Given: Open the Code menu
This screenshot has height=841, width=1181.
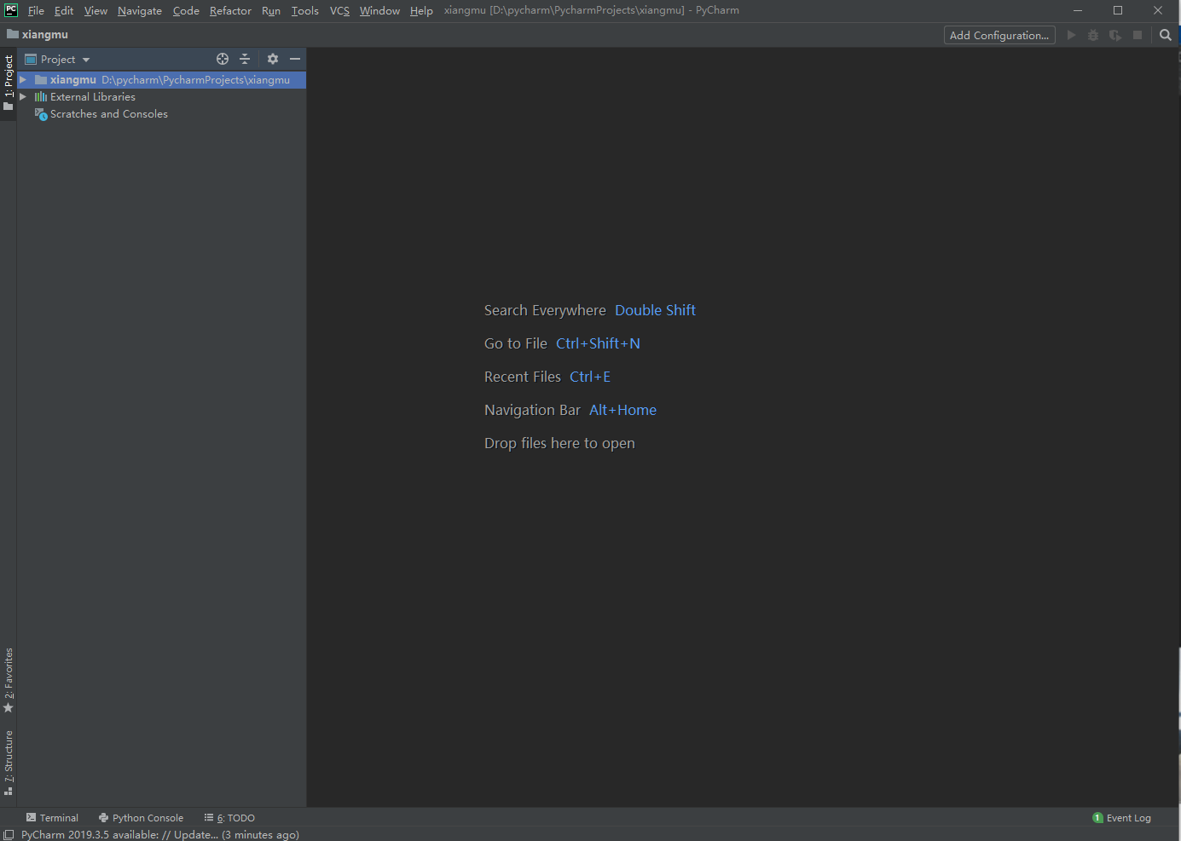Looking at the screenshot, I should click(186, 11).
